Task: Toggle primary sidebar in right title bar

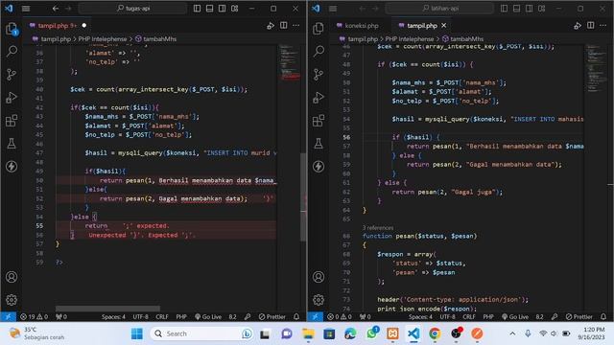Action: coord(504,9)
